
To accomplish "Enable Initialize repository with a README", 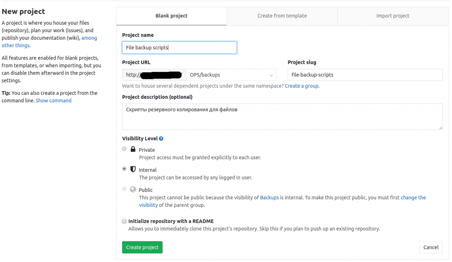I will [124, 221].
